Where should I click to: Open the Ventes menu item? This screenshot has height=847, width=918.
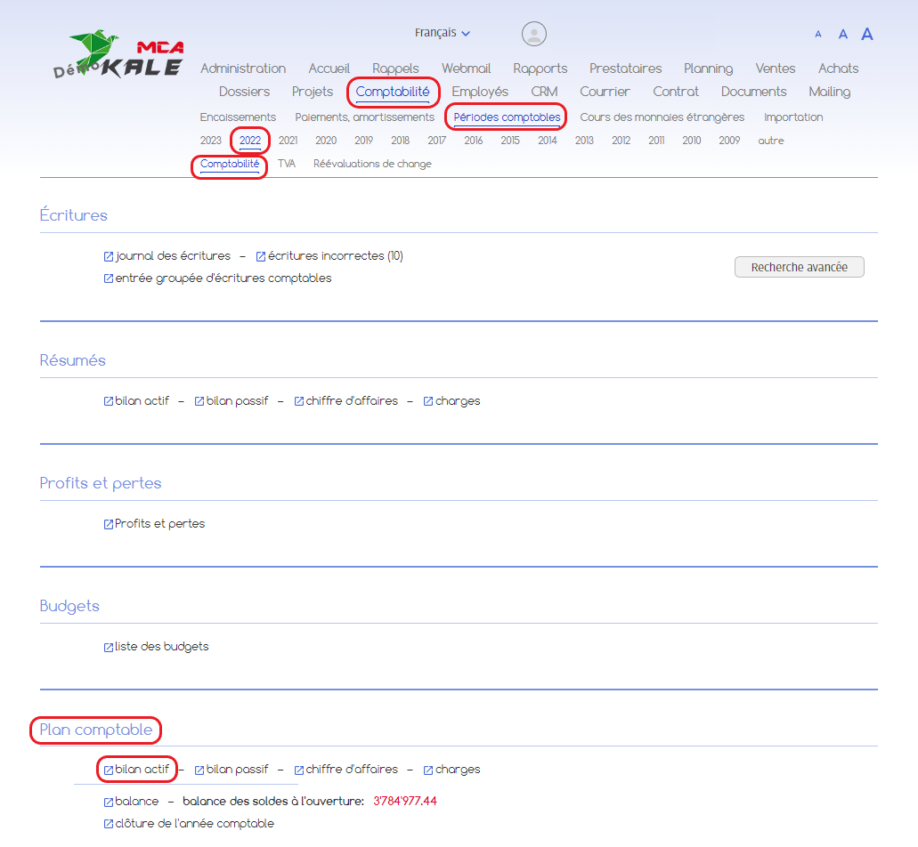[x=775, y=69]
